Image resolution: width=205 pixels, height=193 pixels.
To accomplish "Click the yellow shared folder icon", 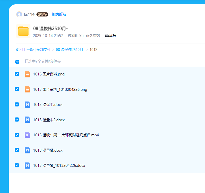I will point(23,31).
